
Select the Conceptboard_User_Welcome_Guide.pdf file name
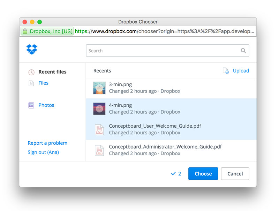155,126
